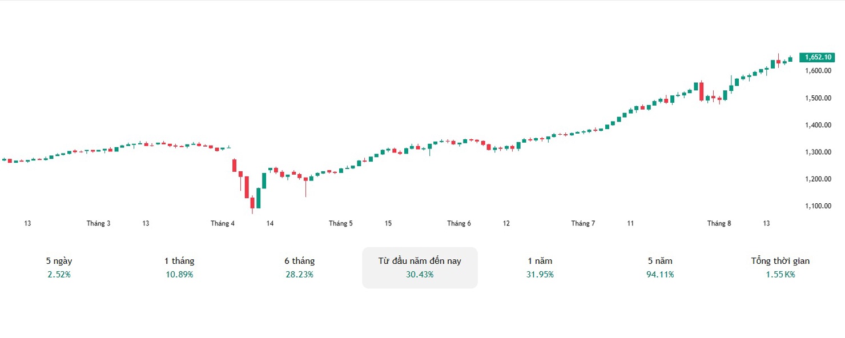The width and height of the screenshot is (845, 338).
Task: Show the "5 năm" time range
Action: click(x=660, y=267)
